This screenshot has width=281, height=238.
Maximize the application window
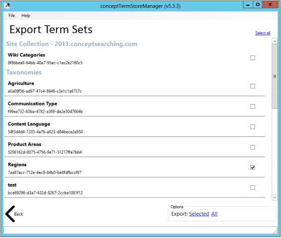258,5
